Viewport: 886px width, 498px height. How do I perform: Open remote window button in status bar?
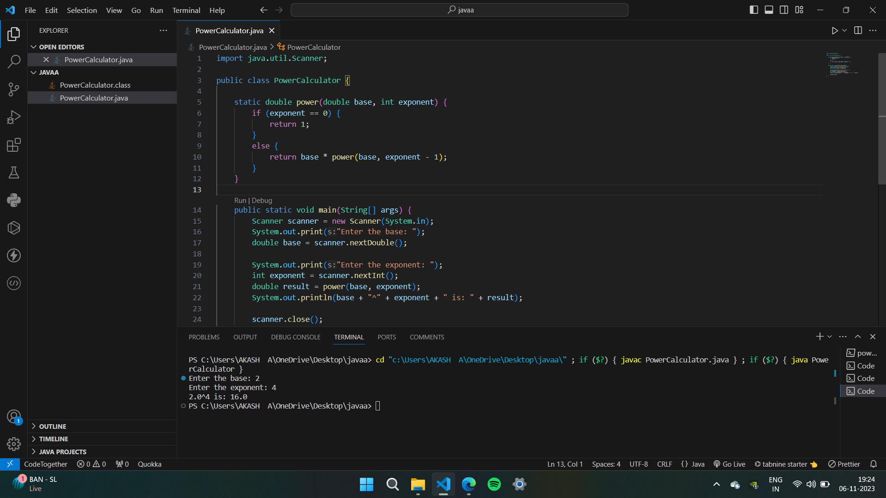point(10,464)
